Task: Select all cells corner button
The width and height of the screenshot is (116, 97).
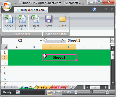Action: pyautogui.click(x=5, y=47)
